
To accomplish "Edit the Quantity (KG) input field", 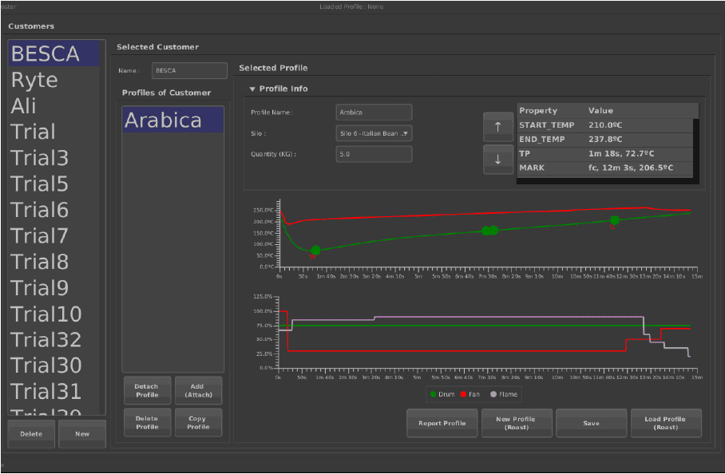I will point(373,153).
